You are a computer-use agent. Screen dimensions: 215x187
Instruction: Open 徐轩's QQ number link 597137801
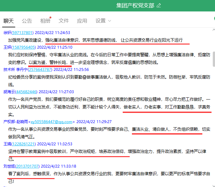tap(23, 32)
